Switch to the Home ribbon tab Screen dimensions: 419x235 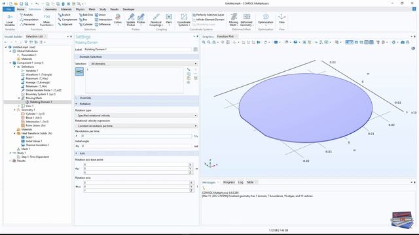pos(20,9)
